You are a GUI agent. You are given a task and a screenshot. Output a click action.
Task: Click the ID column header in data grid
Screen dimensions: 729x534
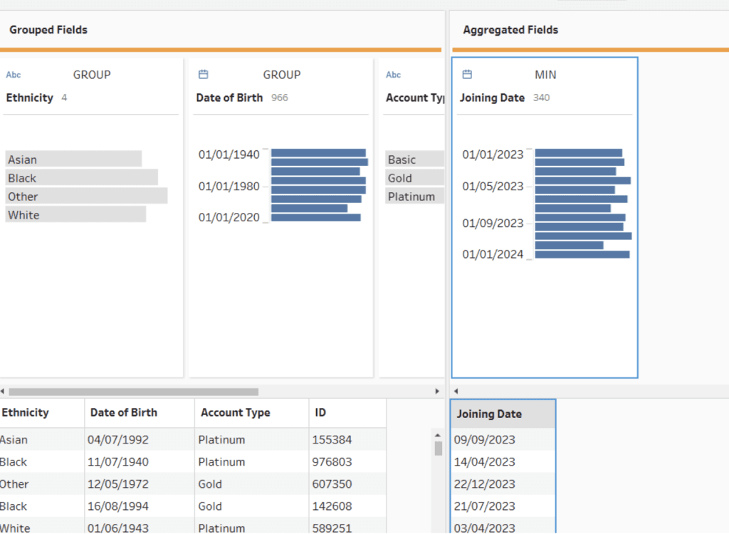(320, 413)
